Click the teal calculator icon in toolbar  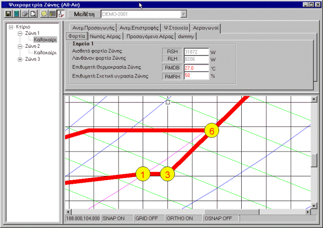click(x=16, y=13)
